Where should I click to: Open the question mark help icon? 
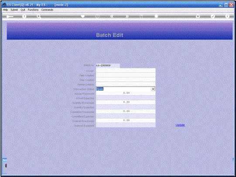click(24, 17)
